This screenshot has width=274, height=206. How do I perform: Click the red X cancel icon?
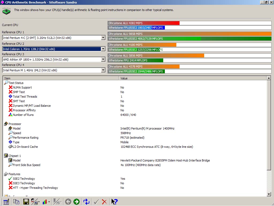[x=104, y=202]
